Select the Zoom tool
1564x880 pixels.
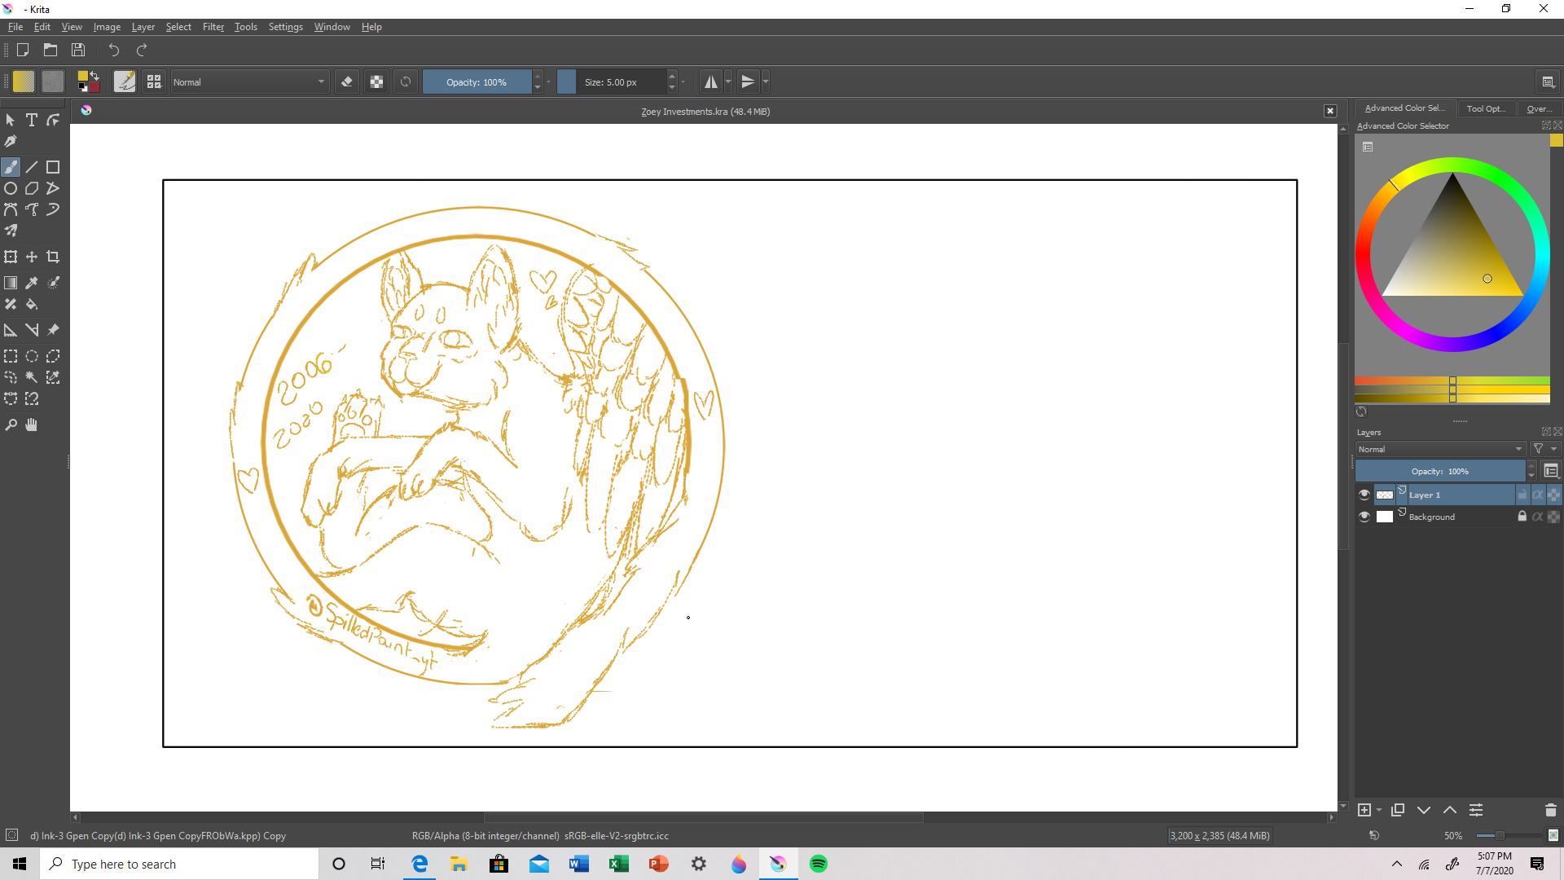pyautogui.click(x=11, y=425)
